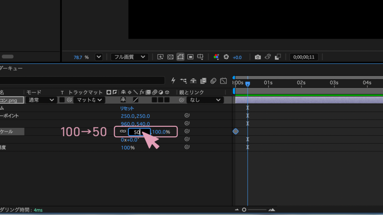Screen dimensions: 383x215
Task: Click the timeline zoom out mountain icon
Action: click(237, 210)
